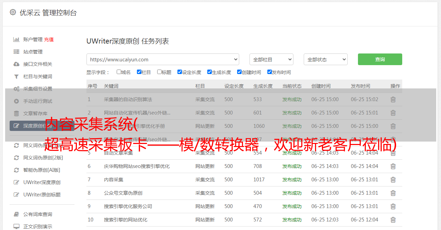Click the keyword 搜索引擎优化服务公司
The image size is (441, 230).
pyautogui.click(x=128, y=206)
